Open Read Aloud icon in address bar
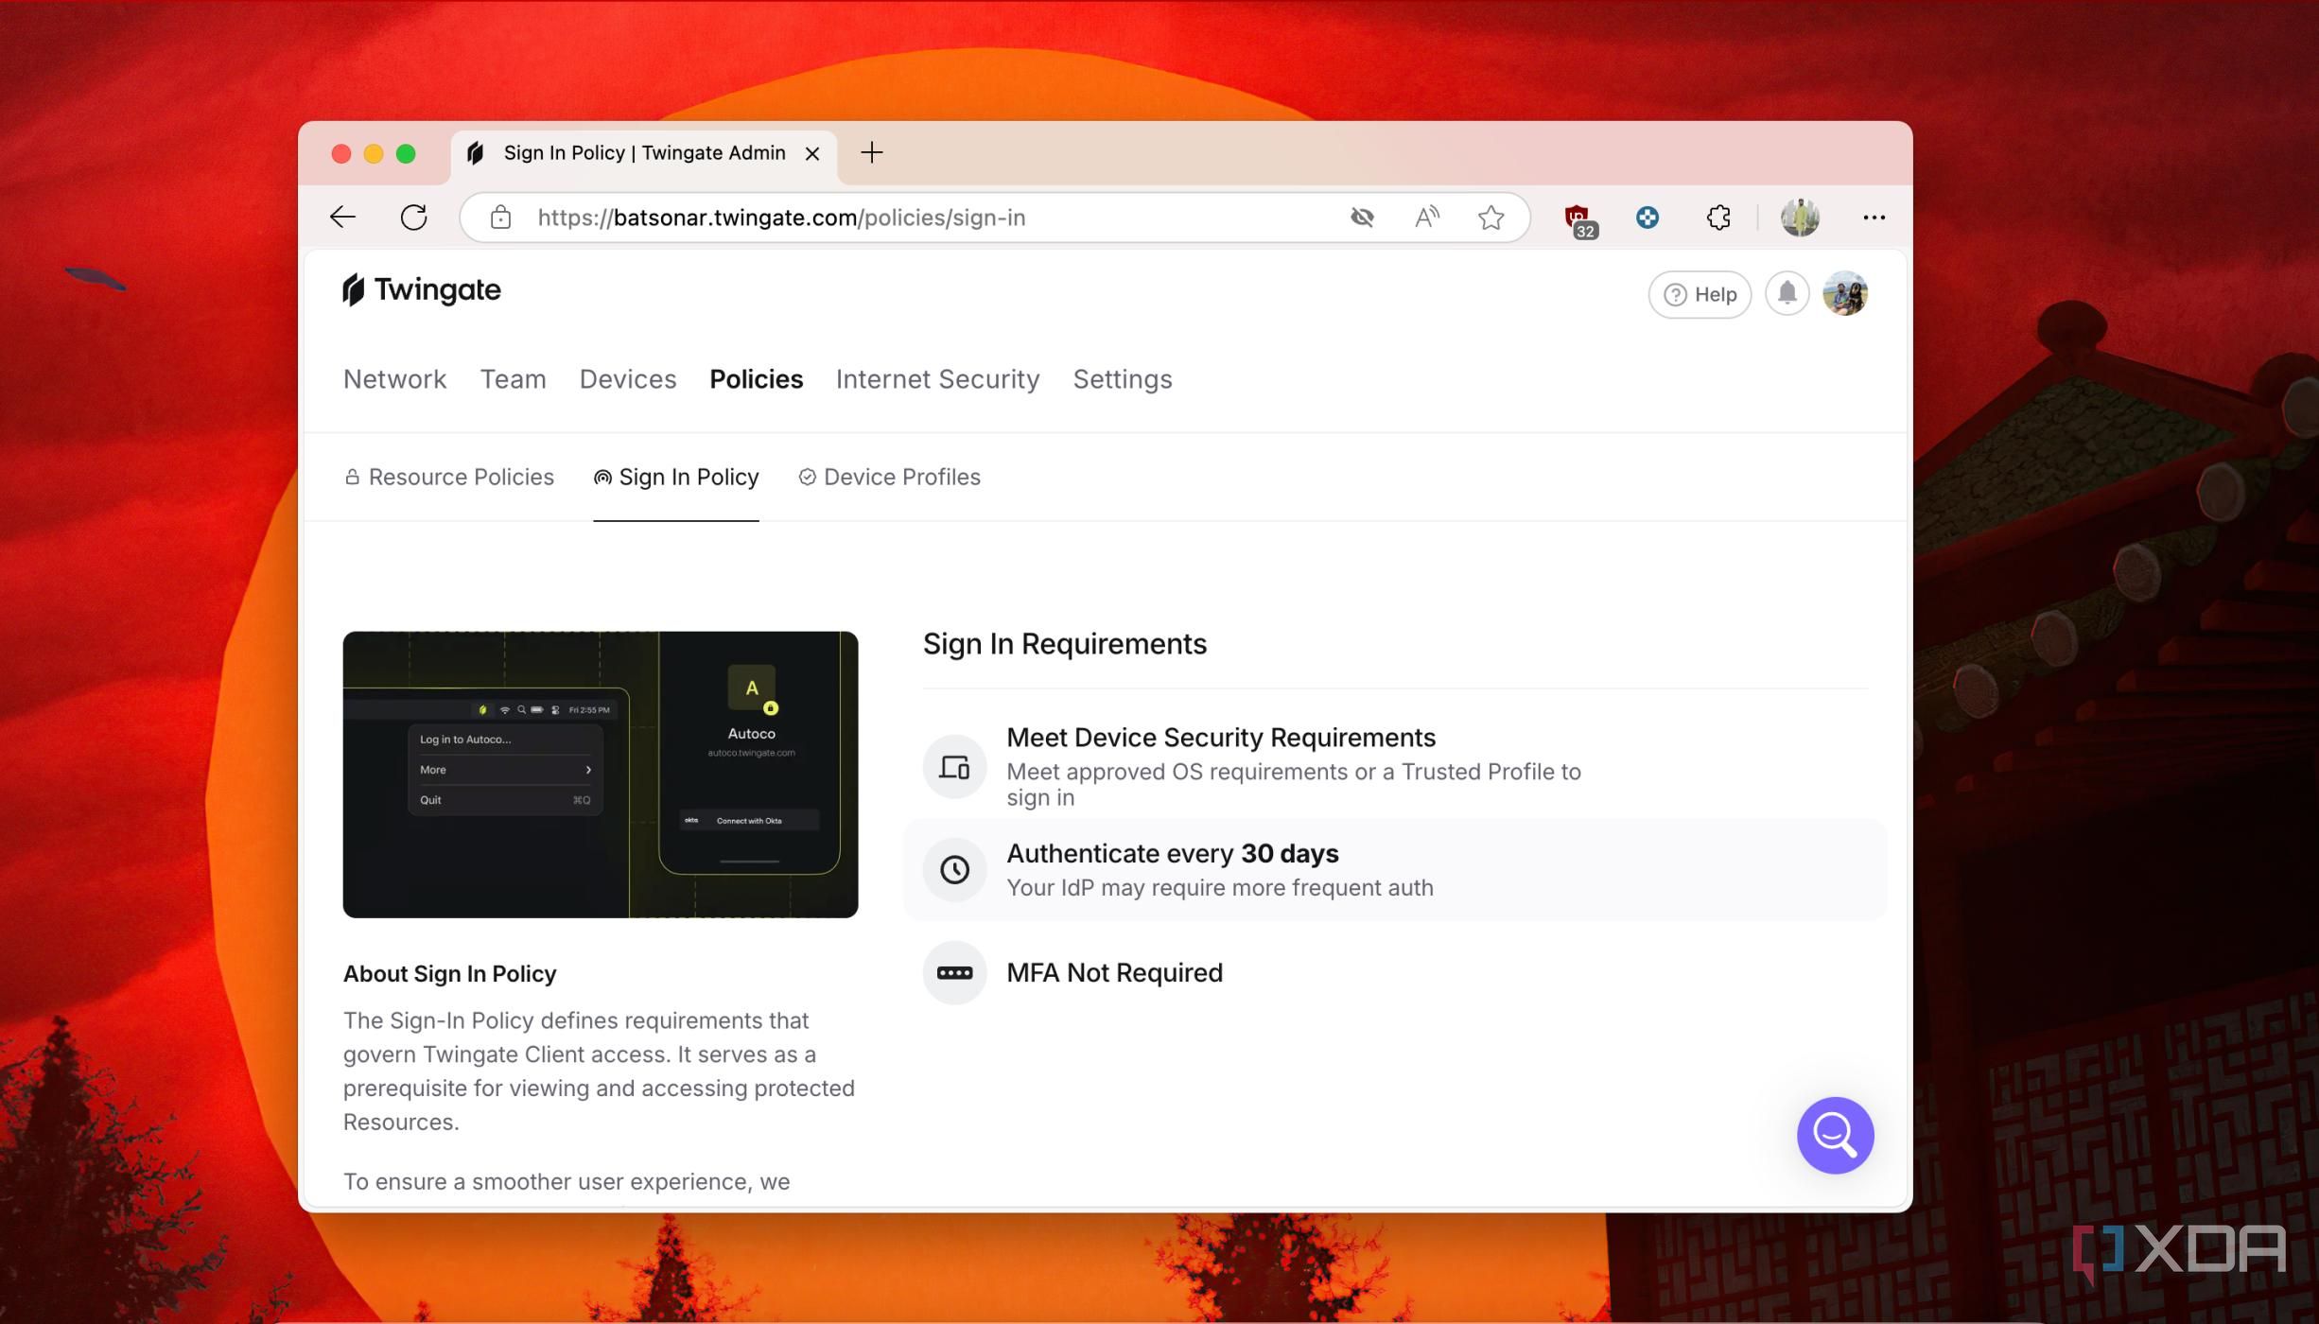The image size is (2319, 1324). coord(1426,218)
